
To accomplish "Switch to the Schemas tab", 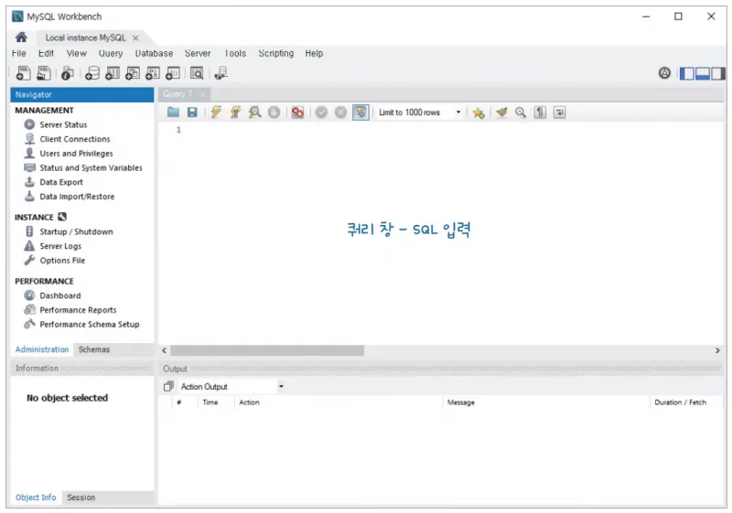I will tap(94, 349).
